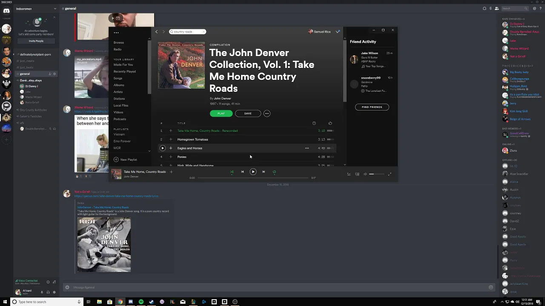
Task: Add Ponies to library with plus icon
Action: click(171, 157)
